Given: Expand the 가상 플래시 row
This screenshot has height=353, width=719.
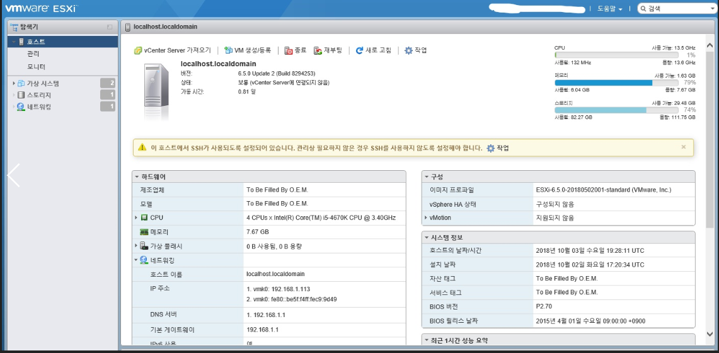Looking at the screenshot, I should pyautogui.click(x=136, y=246).
